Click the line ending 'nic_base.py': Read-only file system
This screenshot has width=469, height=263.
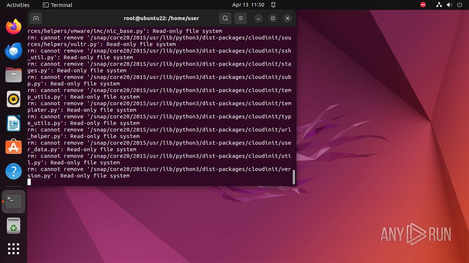coord(125,31)
